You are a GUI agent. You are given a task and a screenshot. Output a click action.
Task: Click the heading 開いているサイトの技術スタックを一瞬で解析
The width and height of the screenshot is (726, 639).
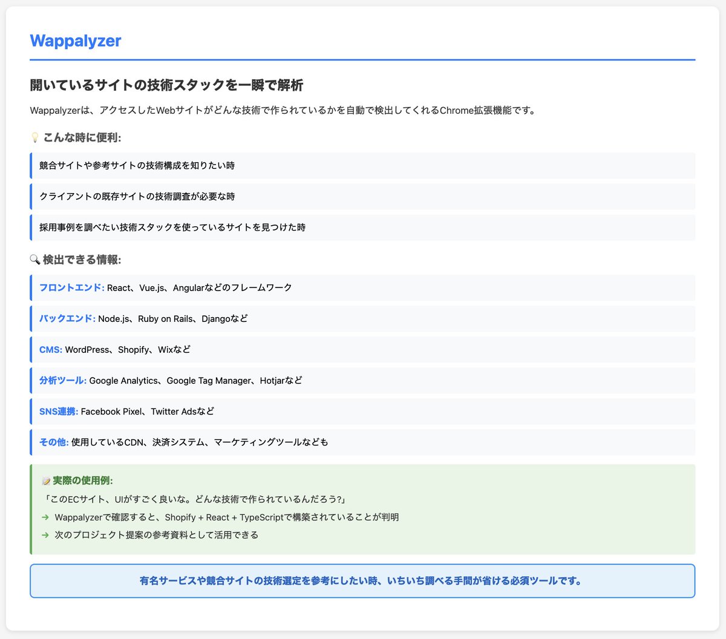tap(166, 85)
